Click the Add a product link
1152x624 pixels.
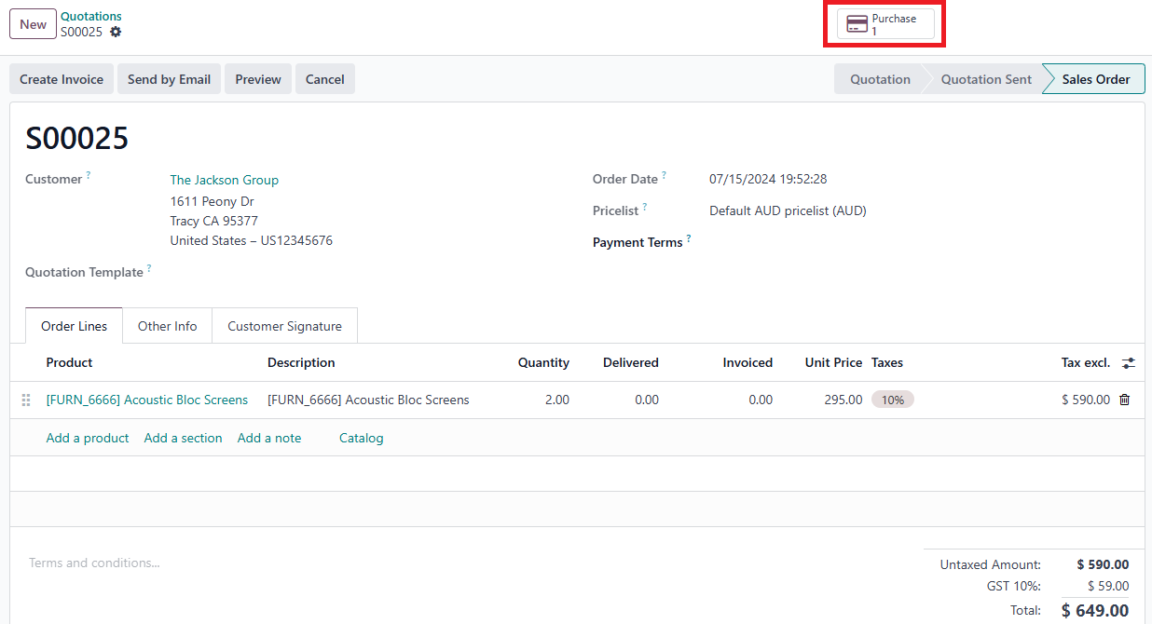(88, 438)
